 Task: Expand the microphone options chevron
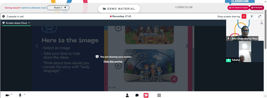pyautogui.click(x=24, y=94)
